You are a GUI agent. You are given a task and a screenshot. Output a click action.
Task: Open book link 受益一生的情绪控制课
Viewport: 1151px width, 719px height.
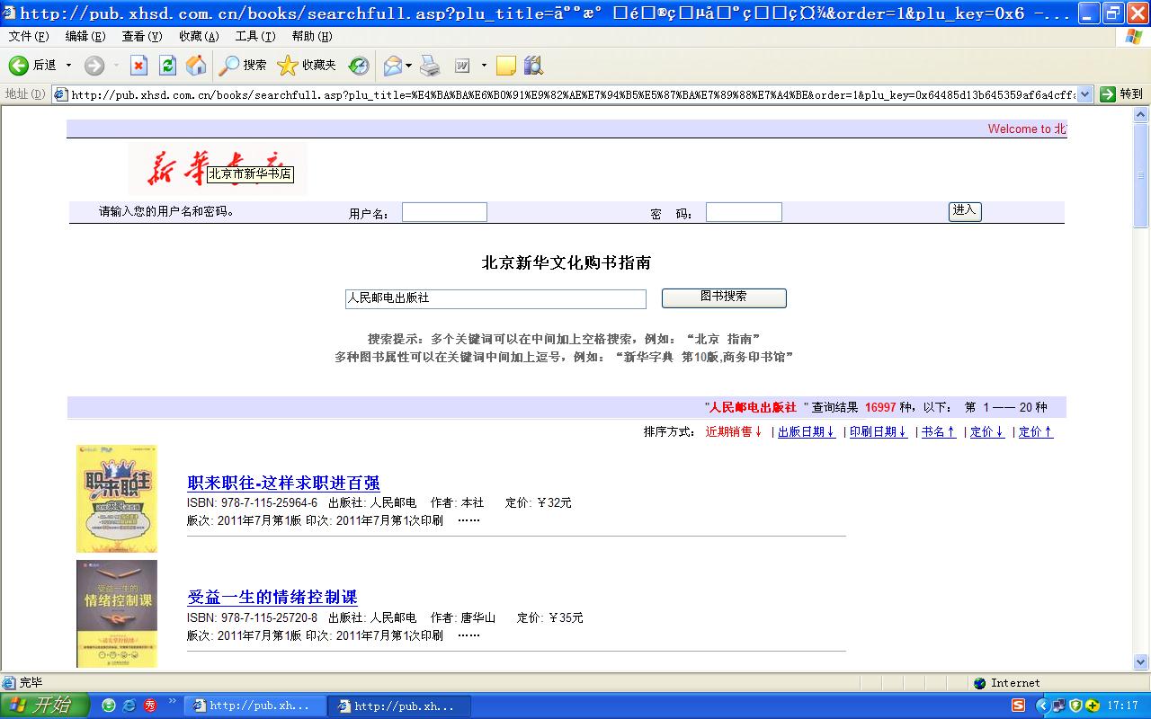coord(272,598)
